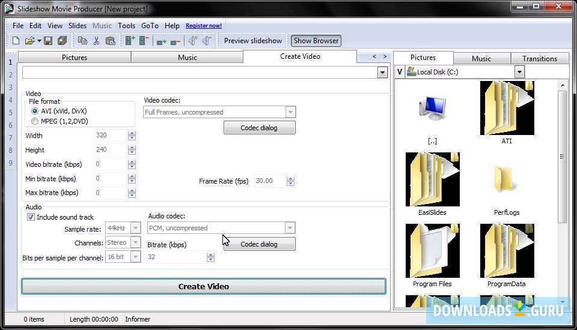
Task: Open the Slides menu
Action: click(78, 25)
